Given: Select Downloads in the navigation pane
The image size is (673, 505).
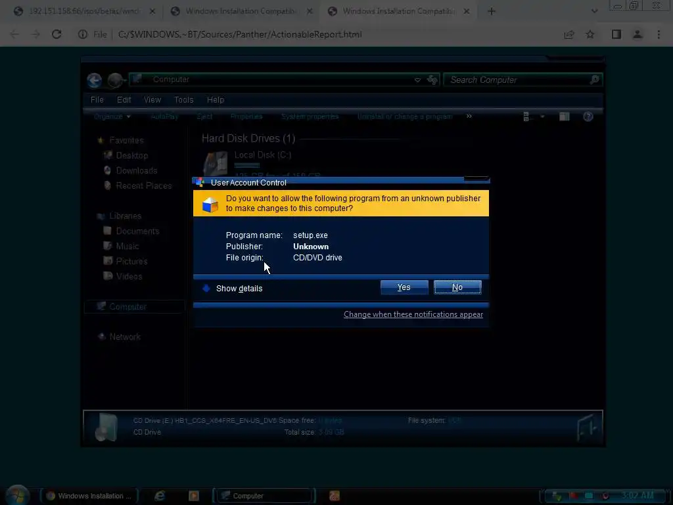Looking at the screenshot, I should coord(131,170).
